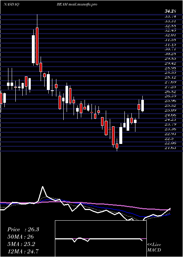
Task: Click the BEAM mail.munafa.pro title
Action: (x=77, y=4)
